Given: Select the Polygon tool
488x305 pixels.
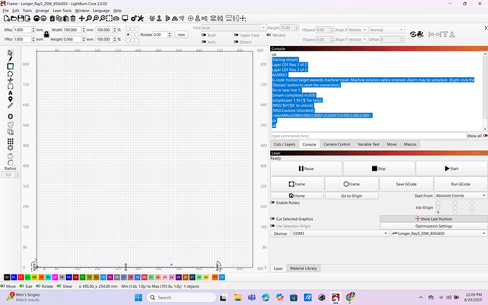Looking at the screenshot, I should point(11,74).
